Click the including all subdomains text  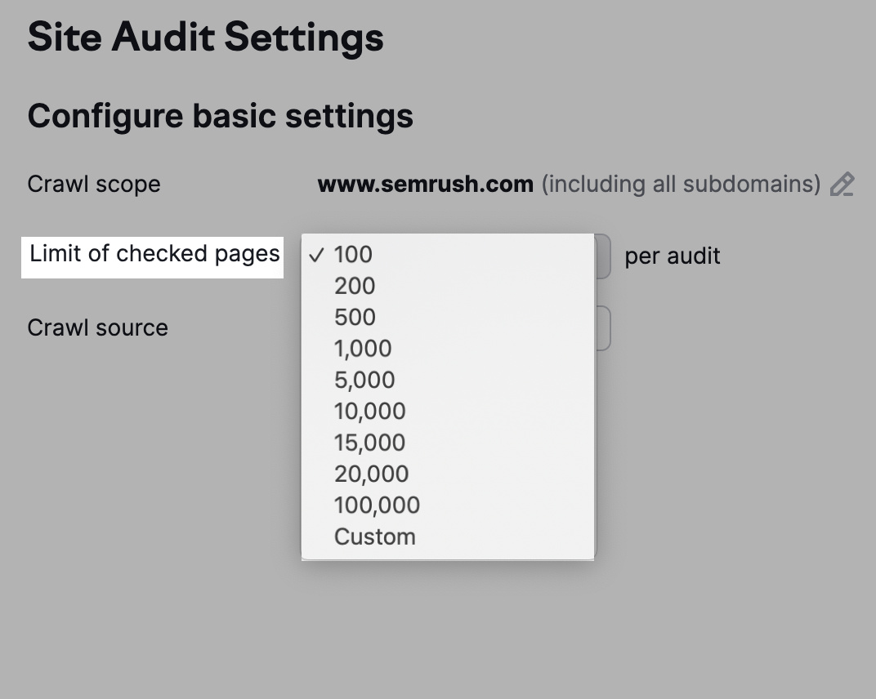(682, 184)
